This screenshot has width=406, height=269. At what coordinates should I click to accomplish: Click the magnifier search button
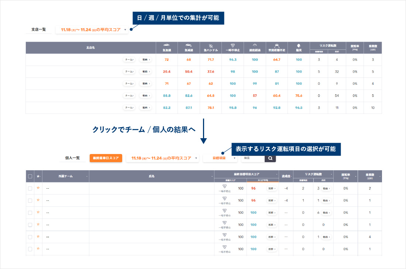(x=270, y=158)
